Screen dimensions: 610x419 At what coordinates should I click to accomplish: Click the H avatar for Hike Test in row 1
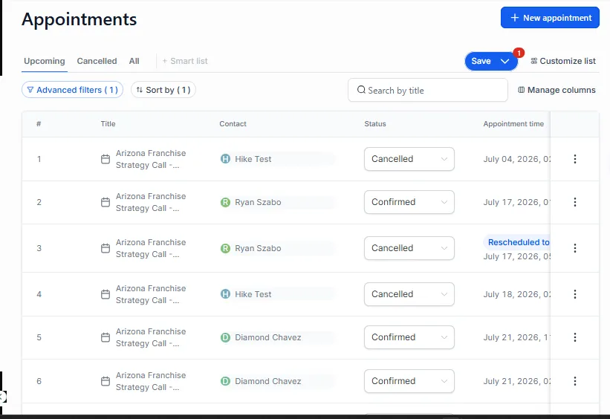point(225,159)
